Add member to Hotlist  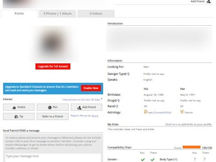point(19,107)
